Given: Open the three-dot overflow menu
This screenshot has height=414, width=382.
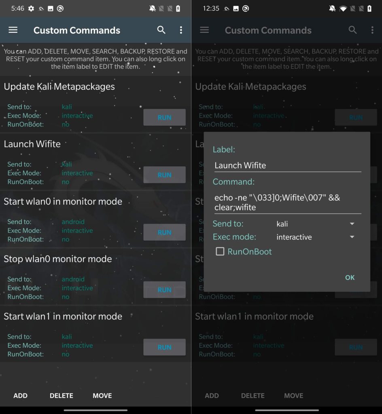Looking at the screenshot, I should pos(181,30).
